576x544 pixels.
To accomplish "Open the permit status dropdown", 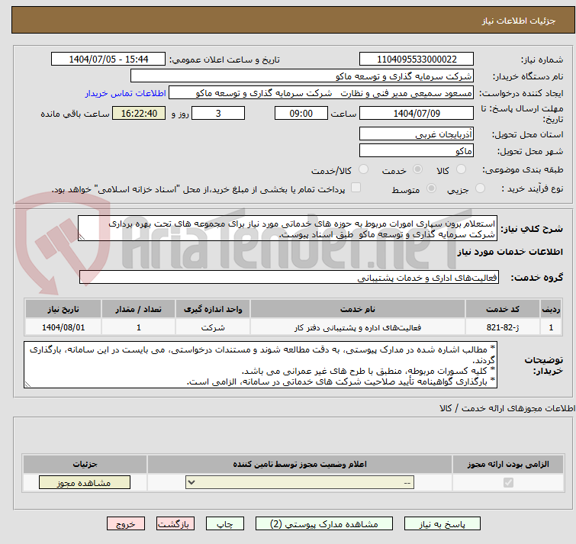I will point(300,482).
